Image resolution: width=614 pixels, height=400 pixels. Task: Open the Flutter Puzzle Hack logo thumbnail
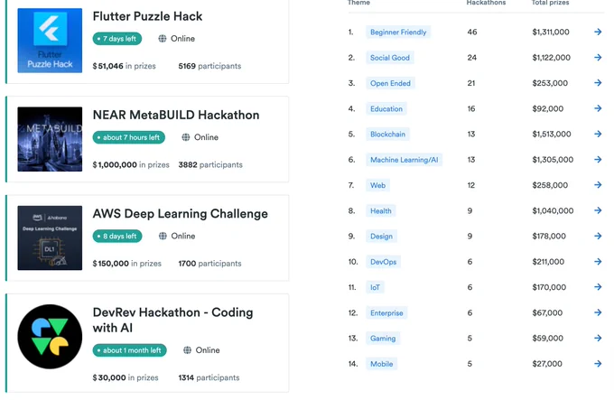click(x=50, y=41)
